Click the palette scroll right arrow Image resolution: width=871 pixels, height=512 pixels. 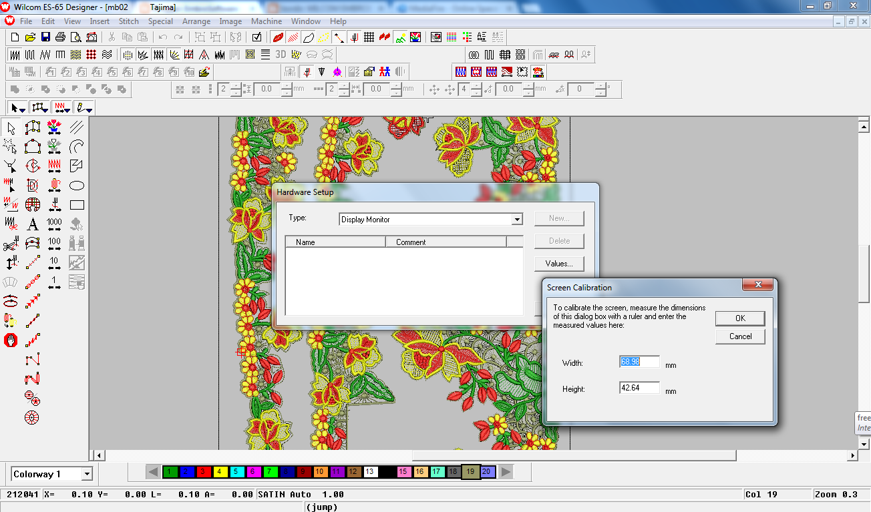click(506, 472)
